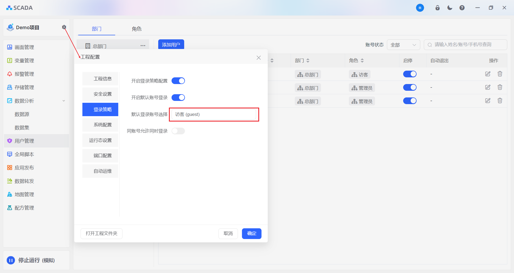Click the blue user avatar icon
Image resolution: width=514 pixels, height=273 pixels.
[420, 8]
